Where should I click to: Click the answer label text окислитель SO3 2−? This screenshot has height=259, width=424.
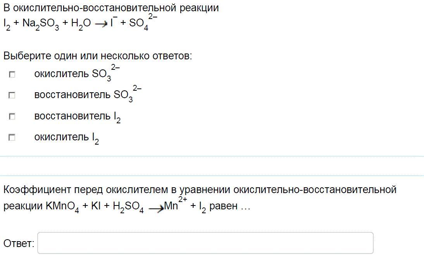click(77, 73)
